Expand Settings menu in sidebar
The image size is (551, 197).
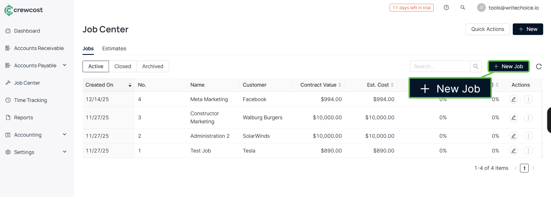coord(65,152)
